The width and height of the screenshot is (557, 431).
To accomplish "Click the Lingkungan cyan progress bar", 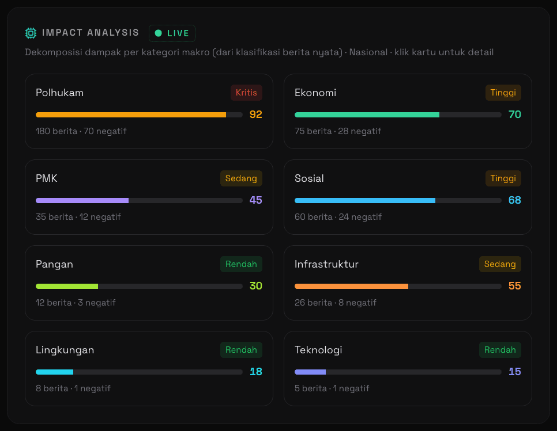I will coord(140,372).
